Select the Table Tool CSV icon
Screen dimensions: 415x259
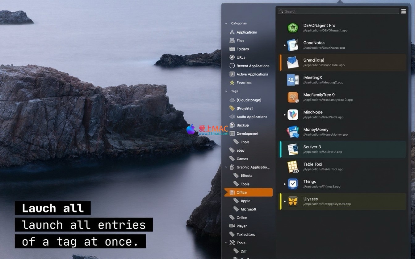click(292, 167)
